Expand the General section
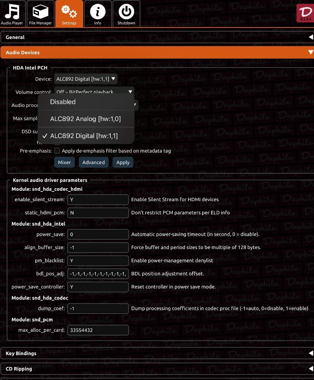 (x=157, y=37)
